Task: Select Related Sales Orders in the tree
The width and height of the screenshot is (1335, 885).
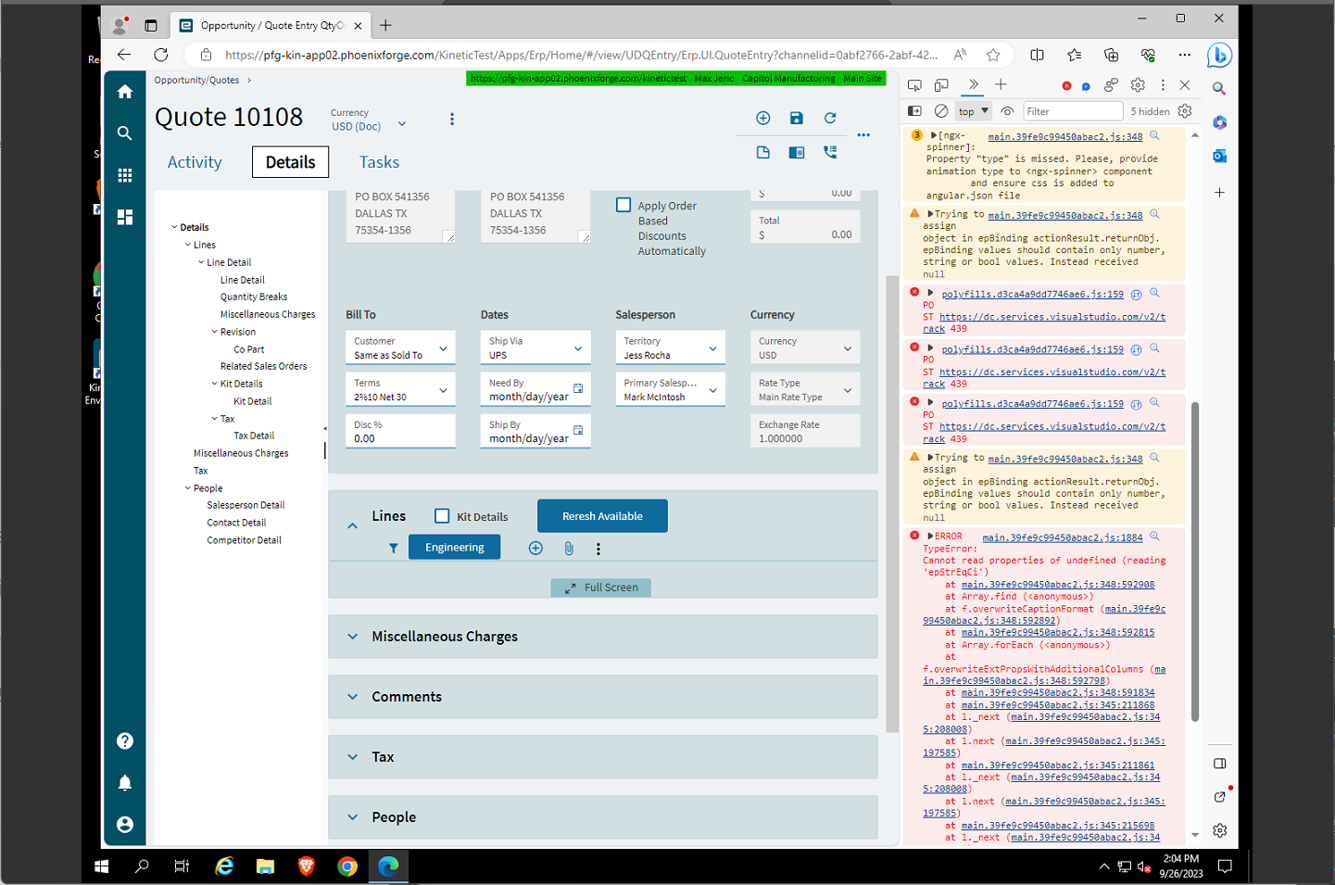Action: (263, 367)
